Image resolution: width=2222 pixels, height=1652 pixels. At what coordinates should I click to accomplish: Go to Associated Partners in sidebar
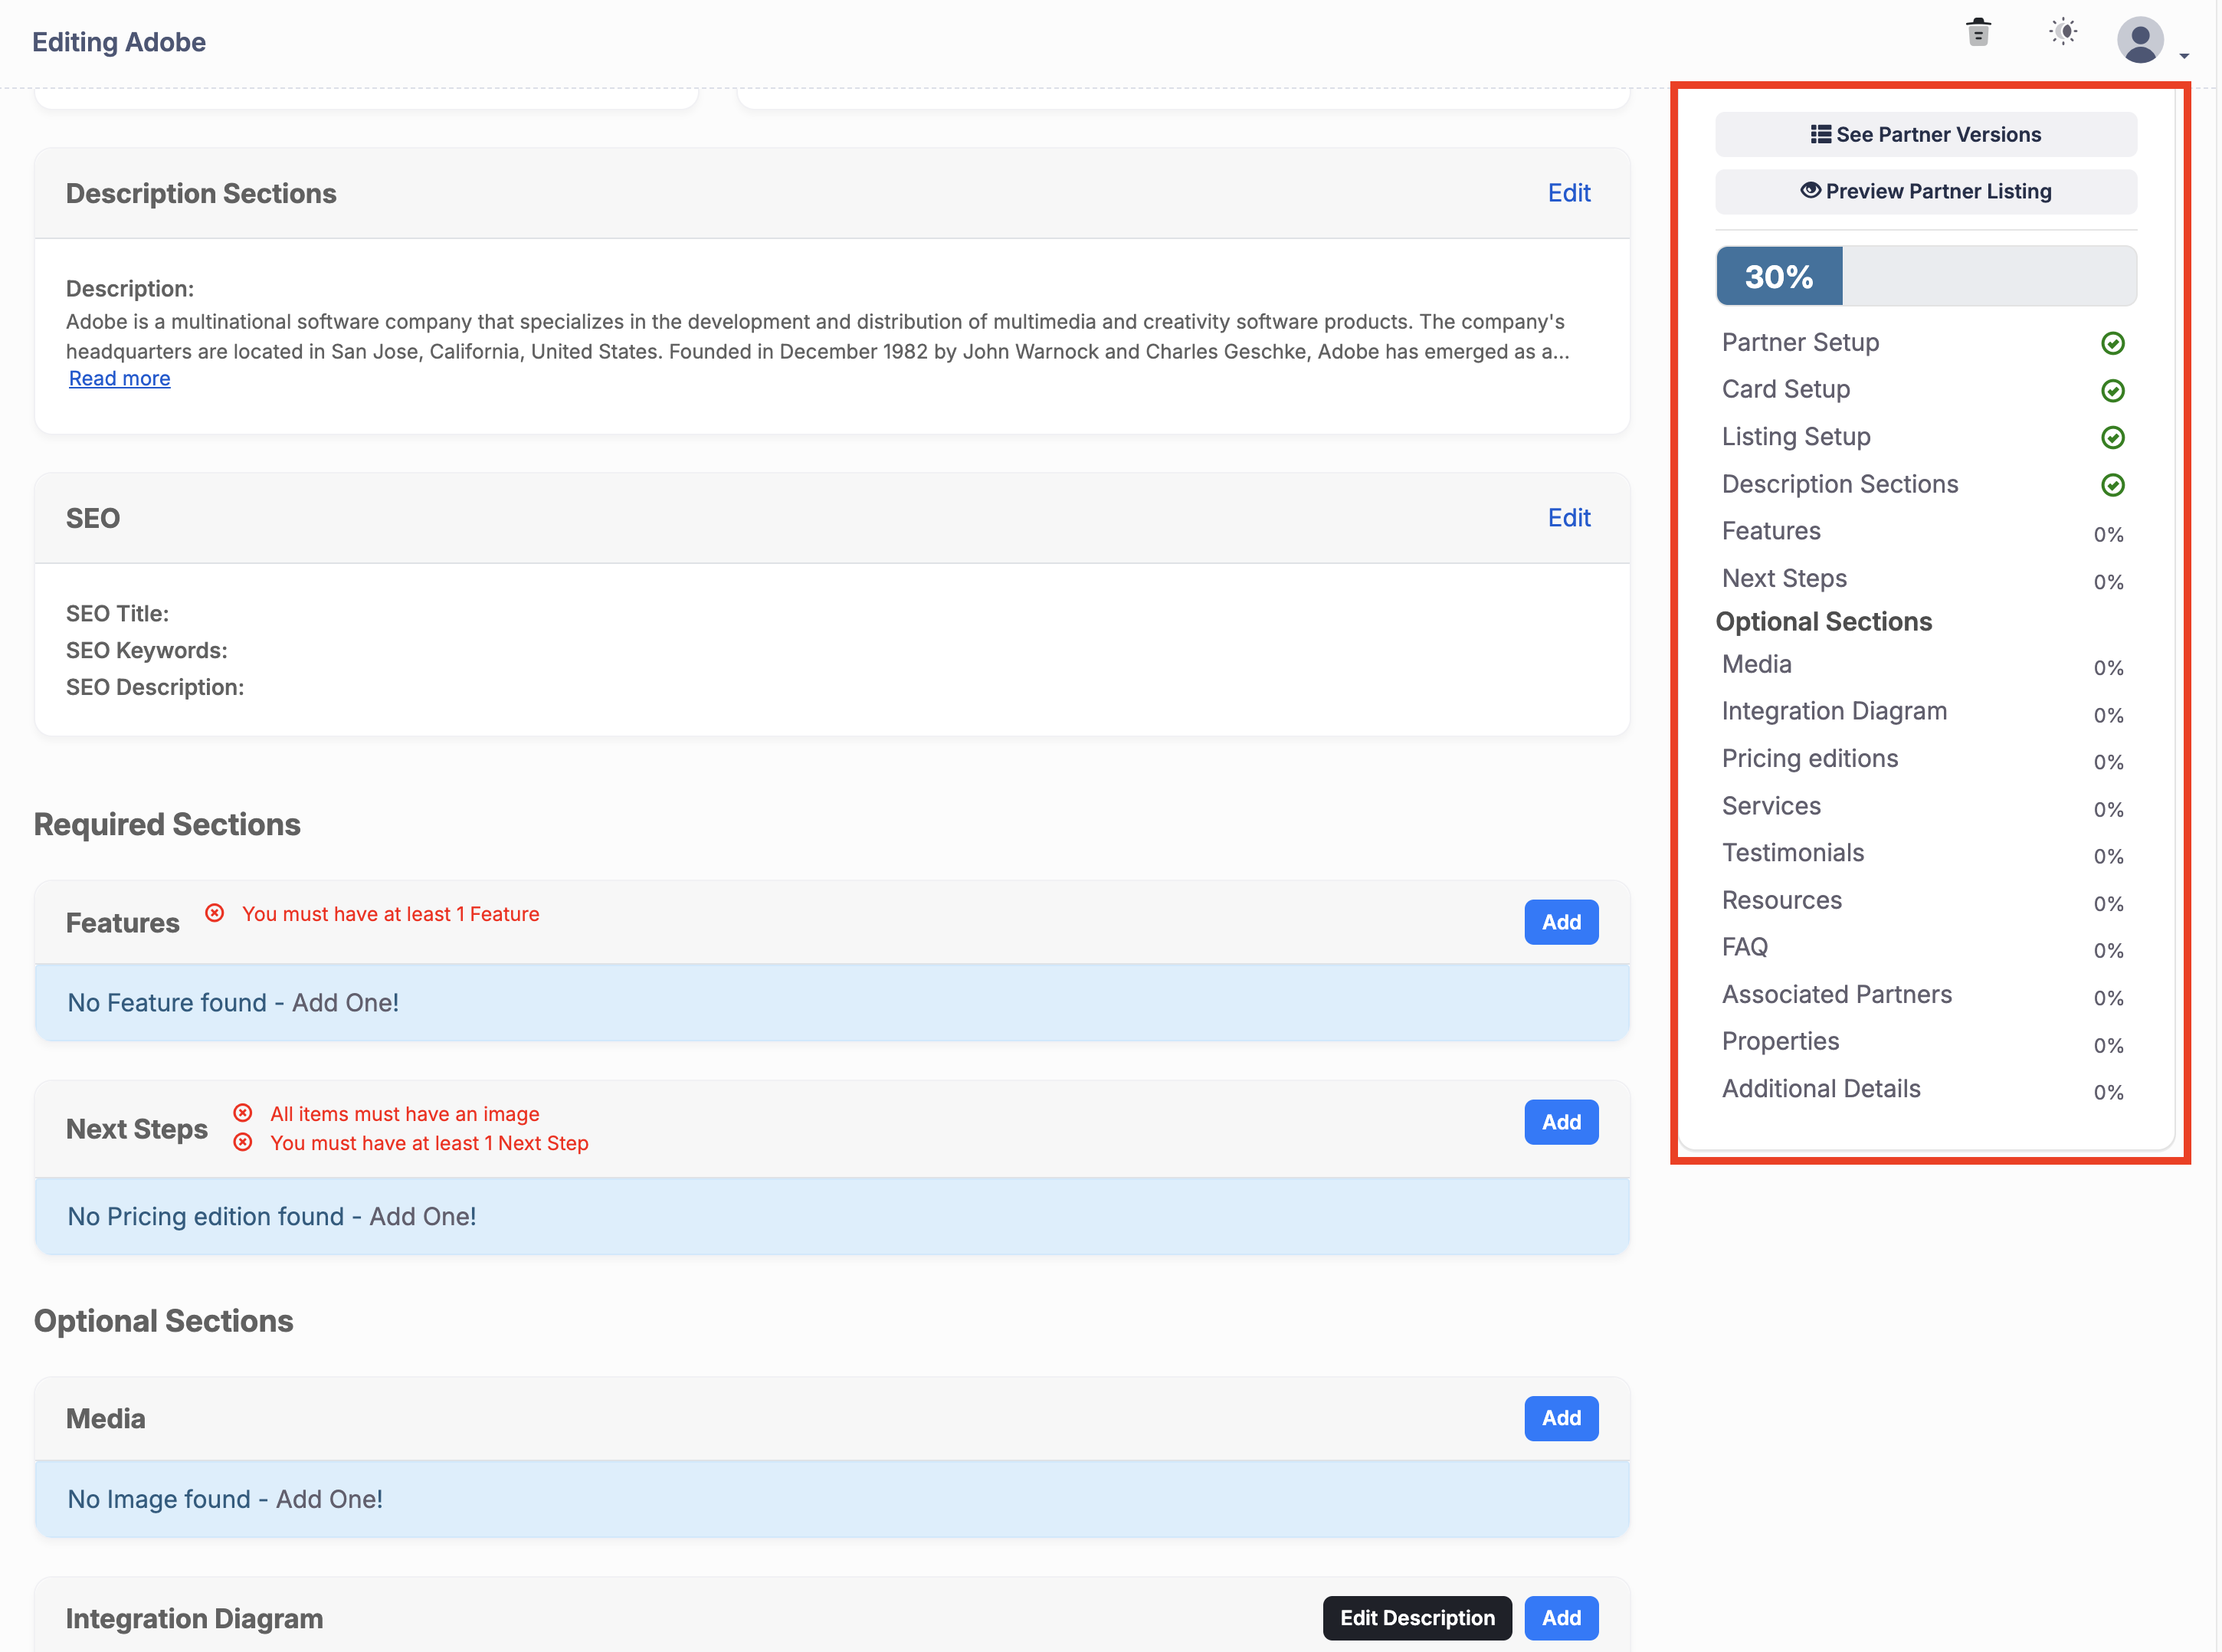[x=1836, y=994]
